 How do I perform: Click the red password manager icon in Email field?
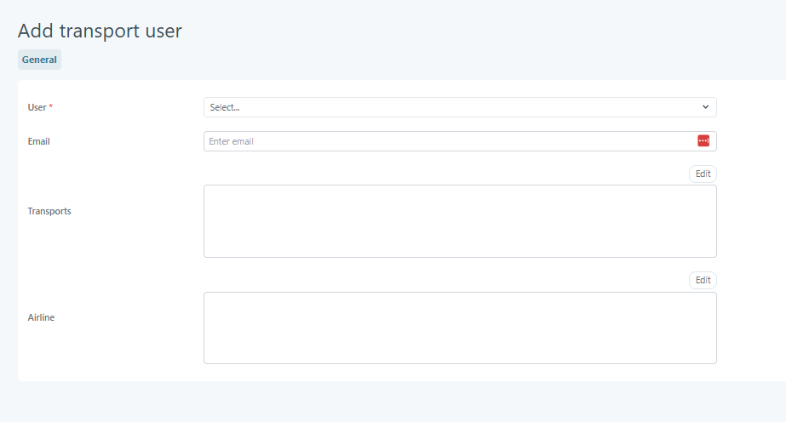pyautogui.click(x=703, y=141)
